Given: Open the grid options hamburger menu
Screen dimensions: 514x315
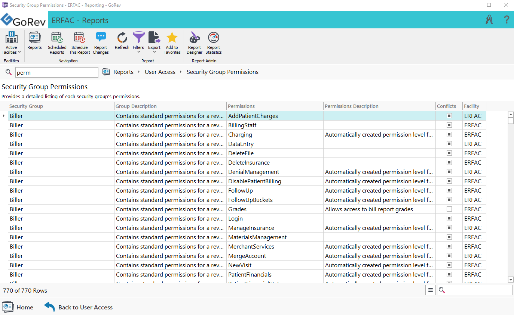Looking at the screenshot, I should (431, 290).
